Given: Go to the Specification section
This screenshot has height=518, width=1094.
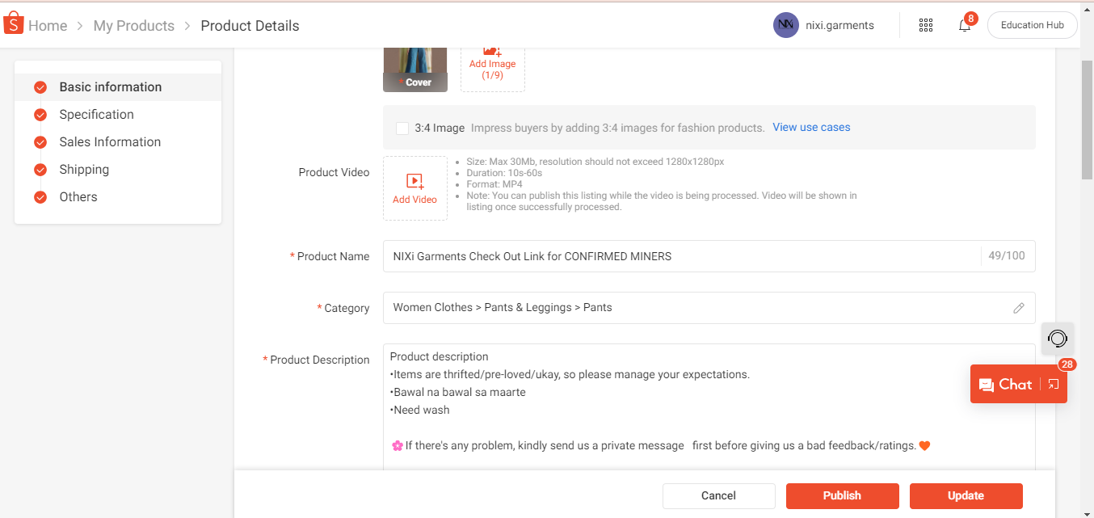Looking at the screenshot, I should pyautogui.click(x=96, y=115).
